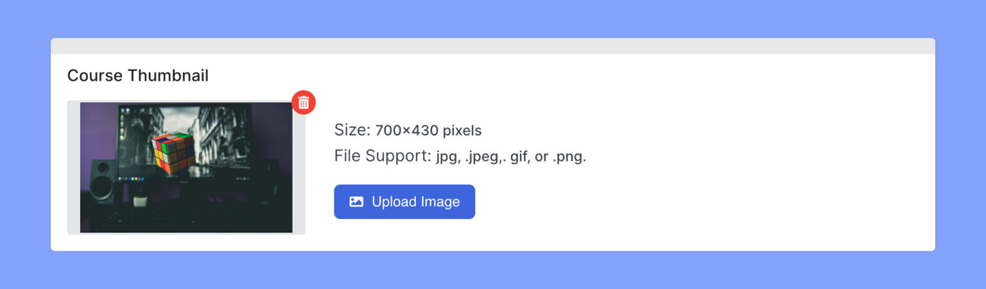Viewport: 986px width, 289px height.
Task: Click the gray frame left of thumbnail
Action: point(73,167)
